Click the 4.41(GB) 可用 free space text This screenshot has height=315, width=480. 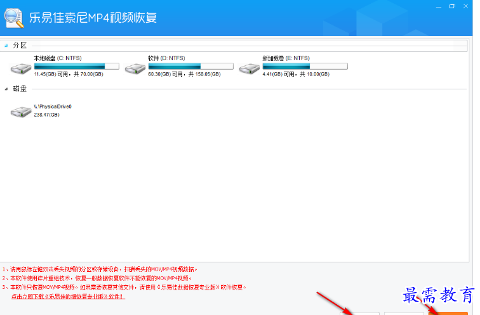tap(296, 74)
